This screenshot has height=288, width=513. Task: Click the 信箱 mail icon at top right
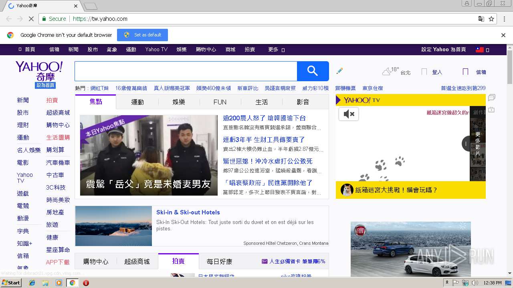click(465, 72)
